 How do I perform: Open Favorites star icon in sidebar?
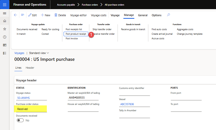pos(5,29)
